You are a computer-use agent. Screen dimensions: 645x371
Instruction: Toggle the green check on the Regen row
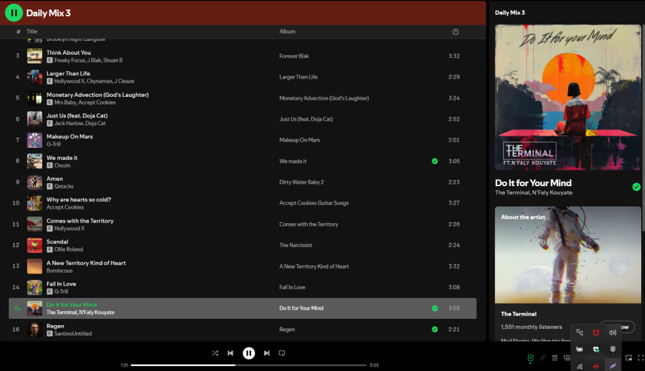(435, 329)
